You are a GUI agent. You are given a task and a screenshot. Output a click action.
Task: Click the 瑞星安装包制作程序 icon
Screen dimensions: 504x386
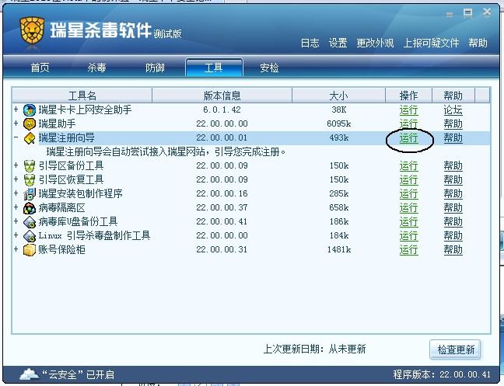click(x=30, y=194)
